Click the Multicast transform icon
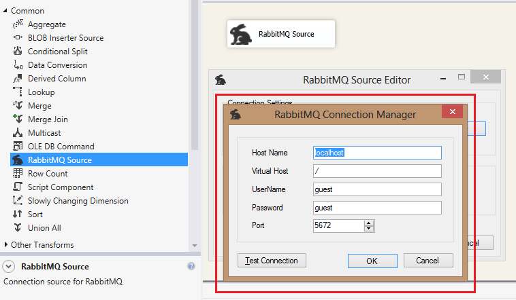This screenshot has height=300, width=516. coord(18,133)
